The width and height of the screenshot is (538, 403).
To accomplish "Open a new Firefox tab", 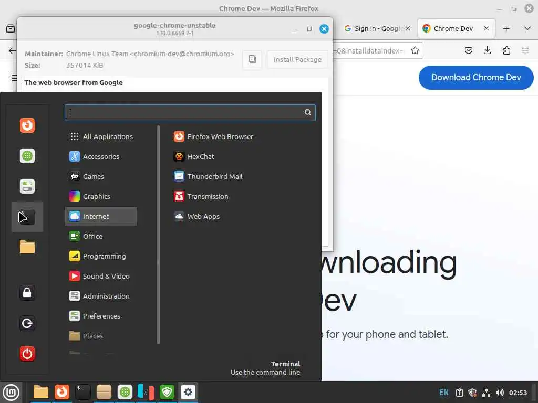I will coord(506,29).
